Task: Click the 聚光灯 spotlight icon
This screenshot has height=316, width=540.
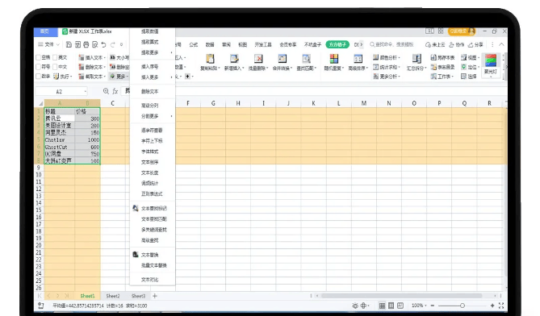Action: pos(491,60)
